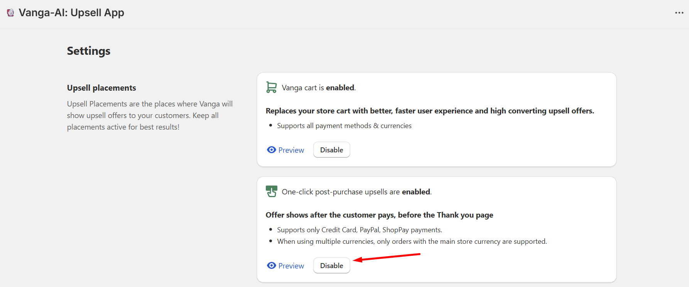Click 'Supports only Credit Card, PayPal, ShopPay' bullet
The height and width of the screenshot is (287, 689).
[360, 230]
